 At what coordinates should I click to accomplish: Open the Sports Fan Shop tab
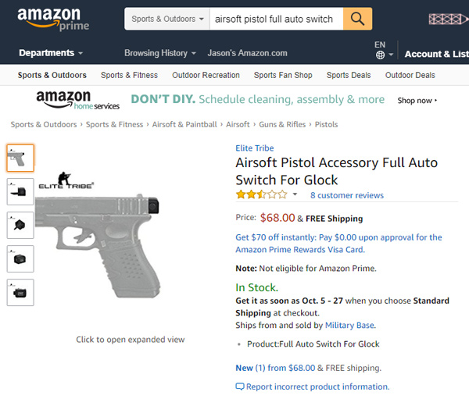coord(283,75)
